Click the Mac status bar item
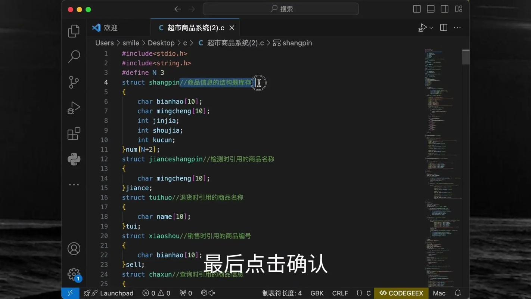This screenshot has width=531, height=299. tap(439, 293)
